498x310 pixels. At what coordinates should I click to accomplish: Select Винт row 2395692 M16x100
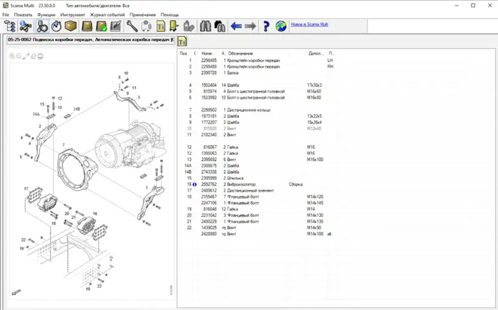(x=256, y=159)
